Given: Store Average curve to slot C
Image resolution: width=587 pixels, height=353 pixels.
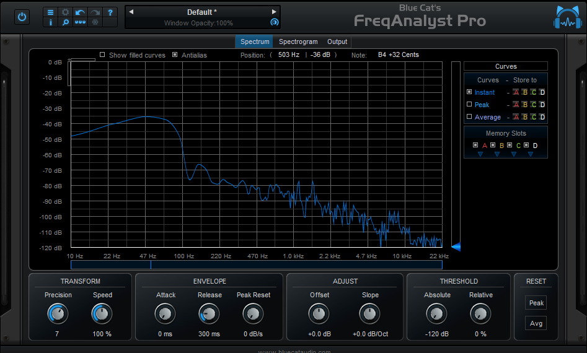Looking at the screenshot, I should [x=534, y=117].
